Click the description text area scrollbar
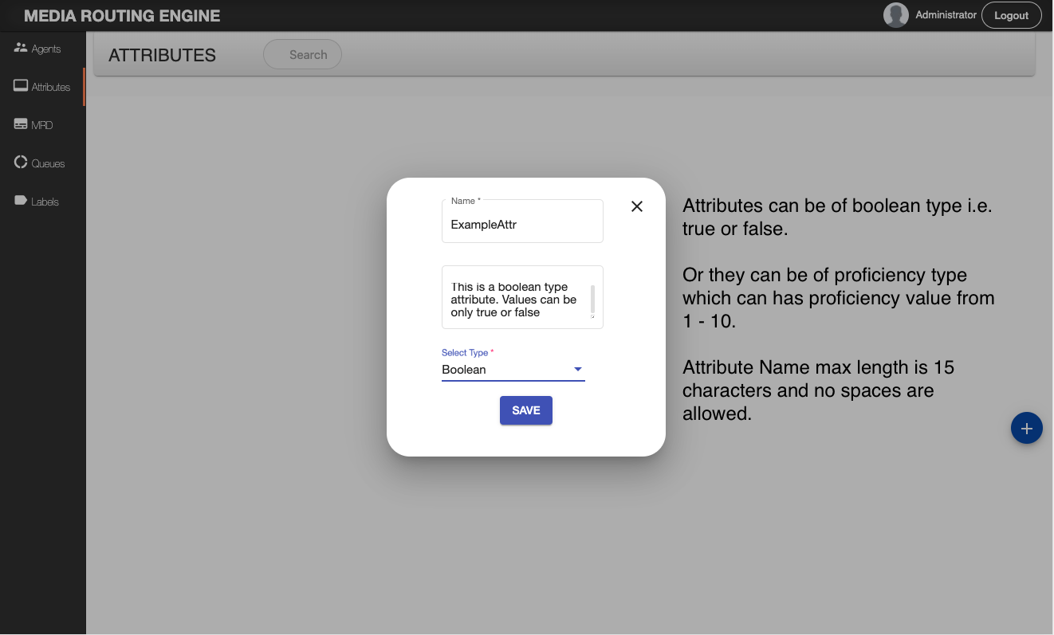 click(592, 299)
